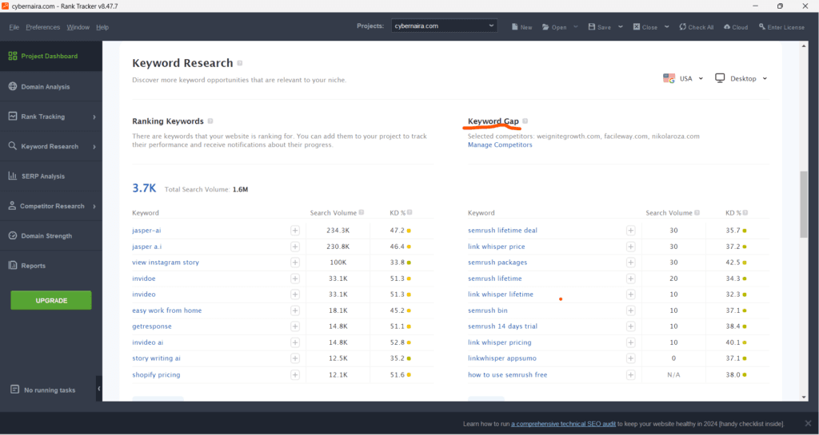Open Rank Tracking in the sidebar

(50, 117)
